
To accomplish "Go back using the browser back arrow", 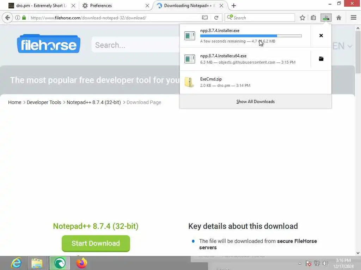I will (7, 18).
